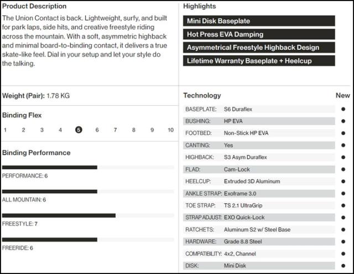Viewport: 354px width, 274px height.
Task: Click Lifetime Warranty Baseplate + Heelcup highlight
Action: (x=259, y=61)
